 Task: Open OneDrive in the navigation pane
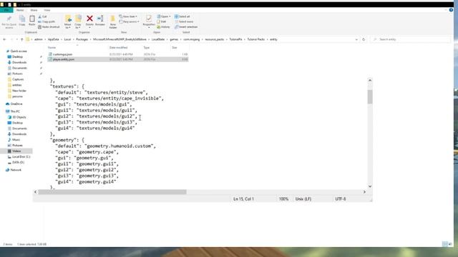[x=14, y=104]
